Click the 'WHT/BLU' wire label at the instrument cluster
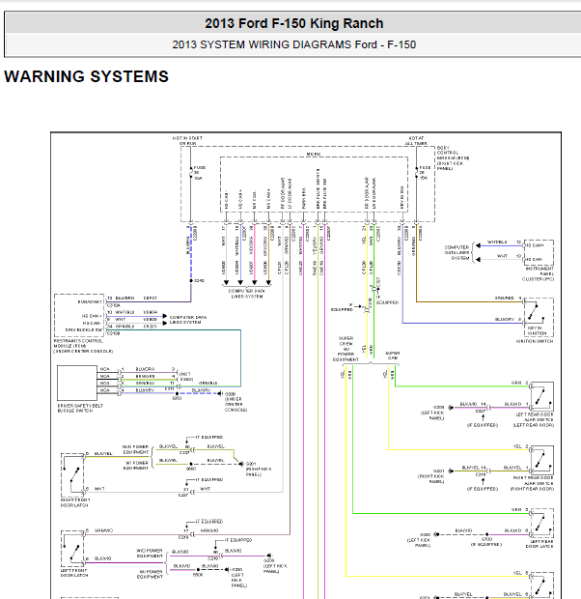Viewport: 581px width, 599px height. click(497, 242)
